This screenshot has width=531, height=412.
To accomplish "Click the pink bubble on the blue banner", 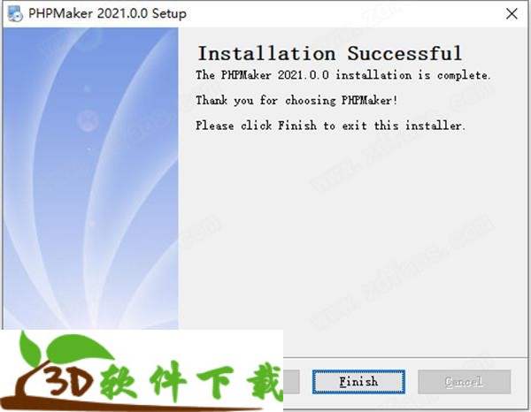I will pos(88,120).
